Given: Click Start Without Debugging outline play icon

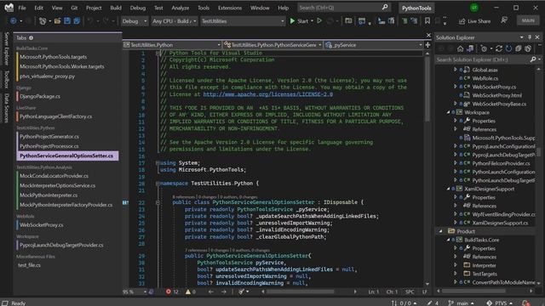Looking at the screenshot, I should pyautogui.click(x=319, y=21).
